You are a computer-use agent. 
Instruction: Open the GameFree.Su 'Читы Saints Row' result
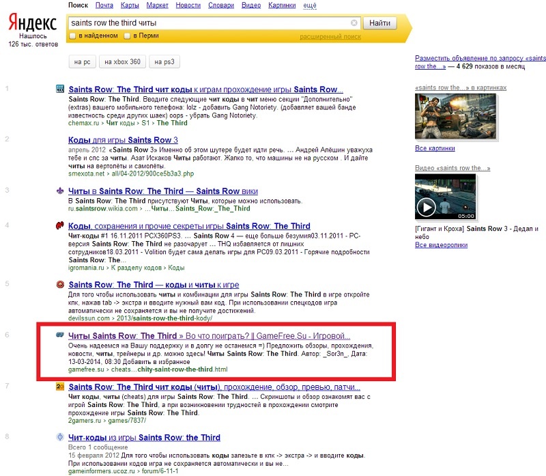coord(209,335)
